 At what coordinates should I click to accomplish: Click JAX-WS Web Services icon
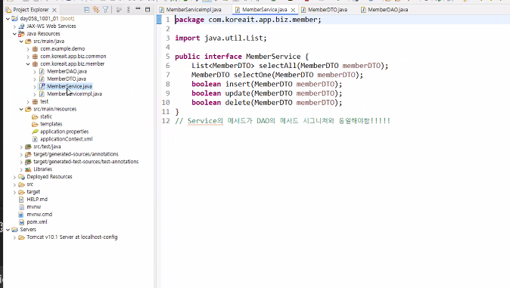point(21,26)
